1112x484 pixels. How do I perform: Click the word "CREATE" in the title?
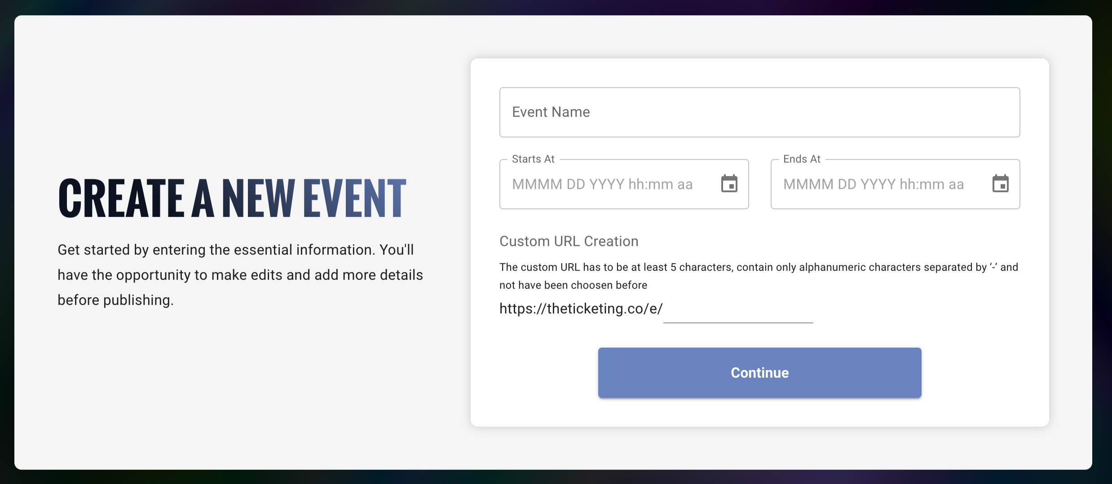coord(121,198)
